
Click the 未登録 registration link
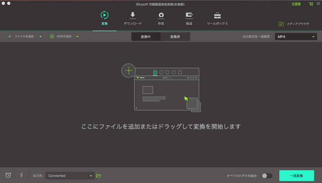[x=296, y=4]
